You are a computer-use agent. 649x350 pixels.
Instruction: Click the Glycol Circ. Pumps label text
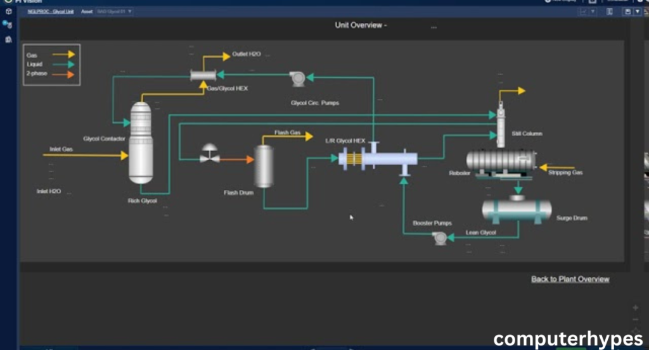tap(314, 103)
